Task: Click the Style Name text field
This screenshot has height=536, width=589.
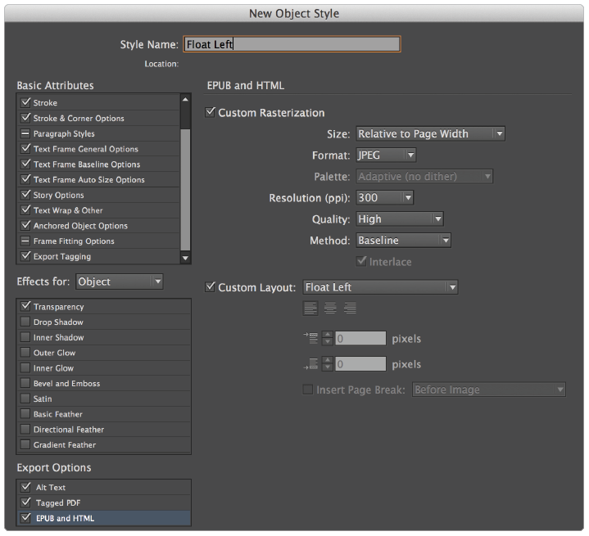Action: click(292, 44)
